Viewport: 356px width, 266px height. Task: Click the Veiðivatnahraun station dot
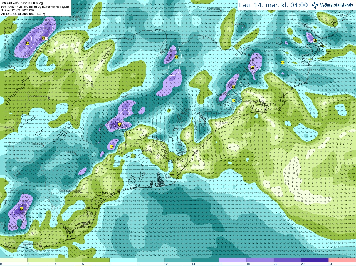48,98
